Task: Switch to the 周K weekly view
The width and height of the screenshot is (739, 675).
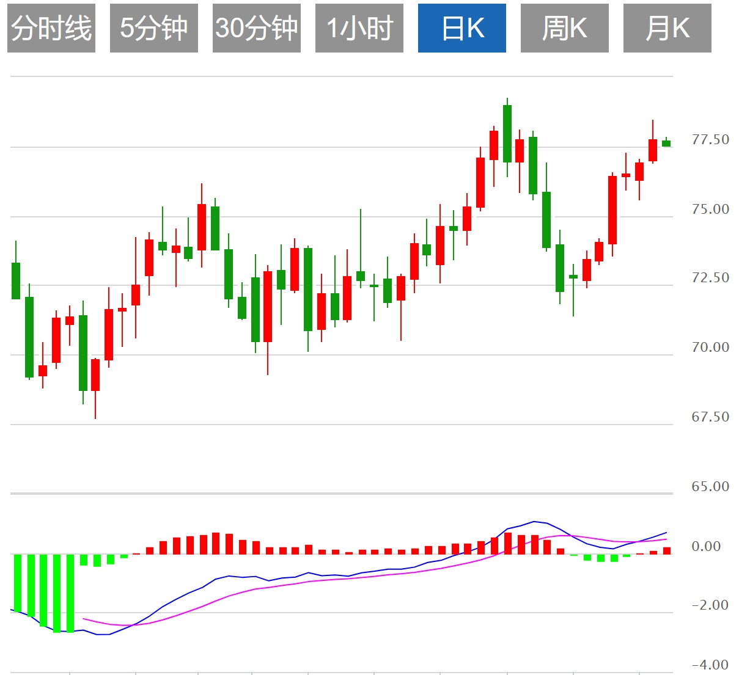Action: pos(565,28)
